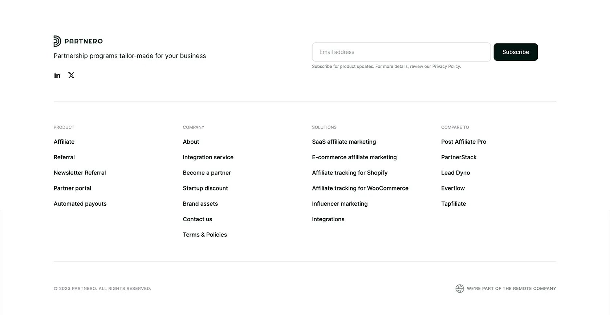Click the Subscribe button
Viewport: 610px width, 315px height.
(516, 52)
